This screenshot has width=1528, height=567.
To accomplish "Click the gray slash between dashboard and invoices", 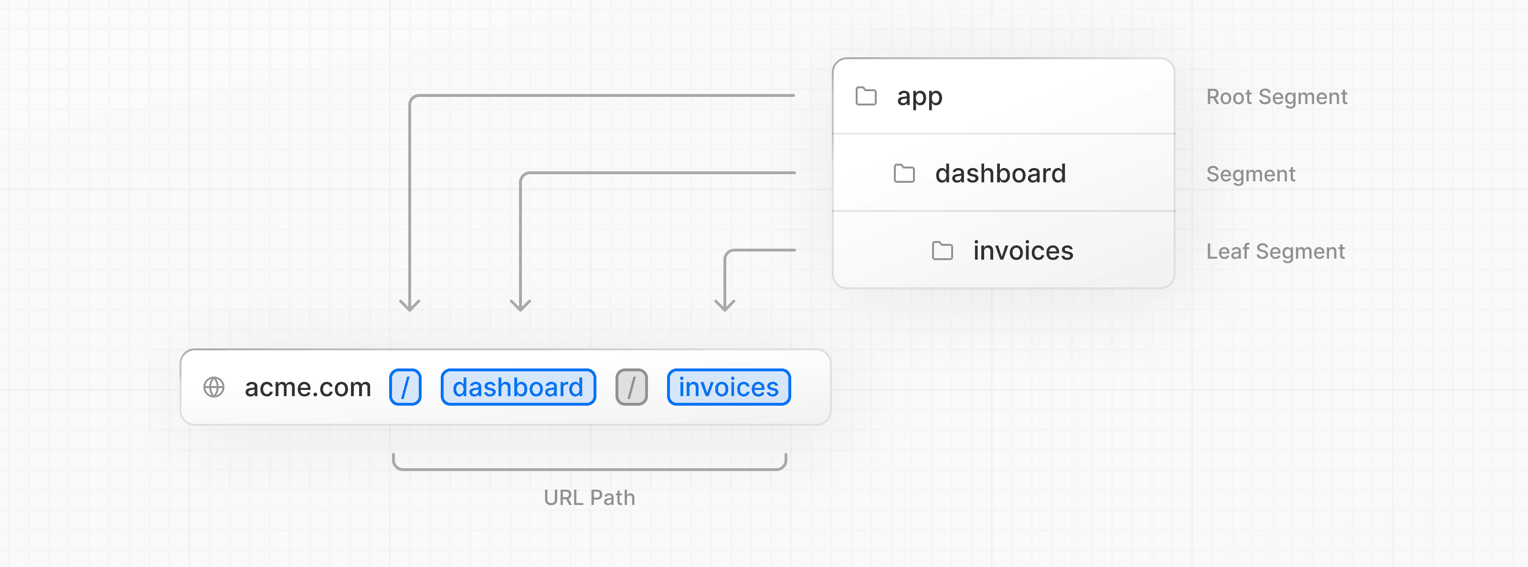I will (630, 386).
